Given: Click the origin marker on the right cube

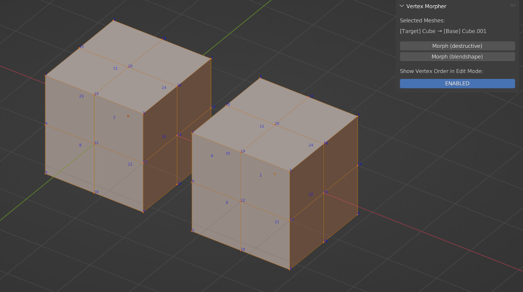Looking at the screenshot, I should 274,173.
